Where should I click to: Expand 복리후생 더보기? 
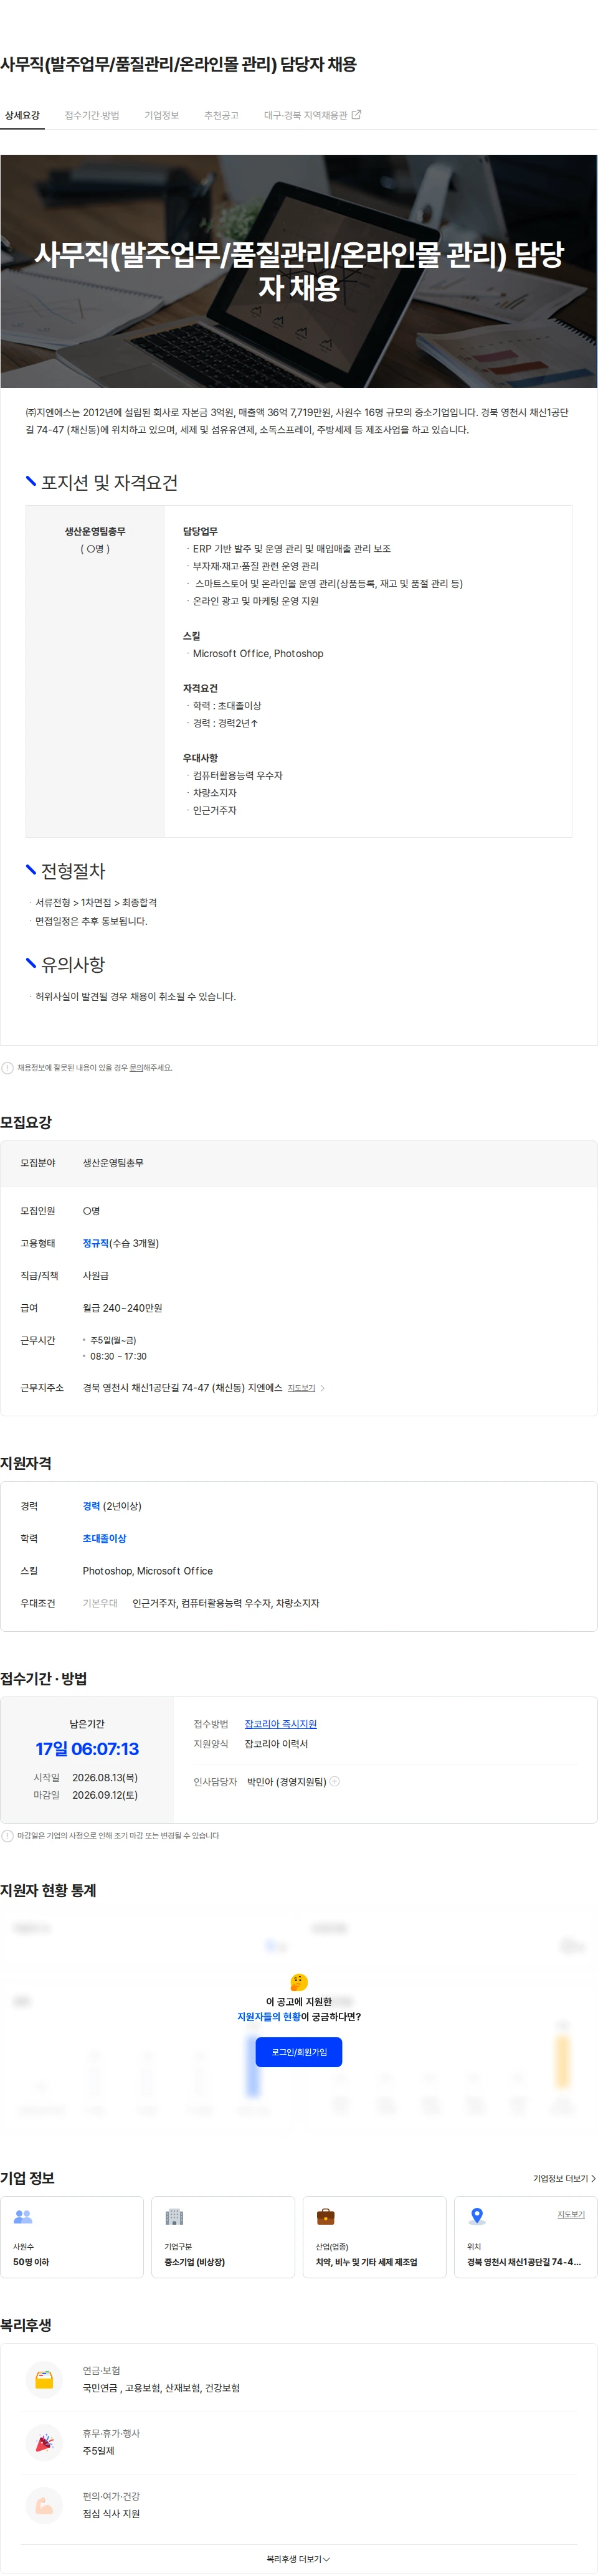298,2559
